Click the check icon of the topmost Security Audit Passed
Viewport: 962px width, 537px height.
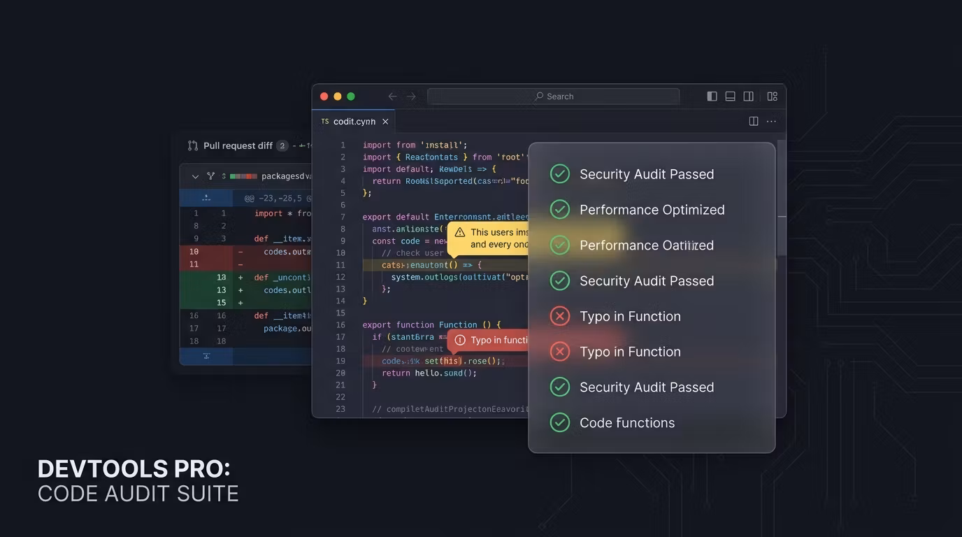[x=559, y=173]
